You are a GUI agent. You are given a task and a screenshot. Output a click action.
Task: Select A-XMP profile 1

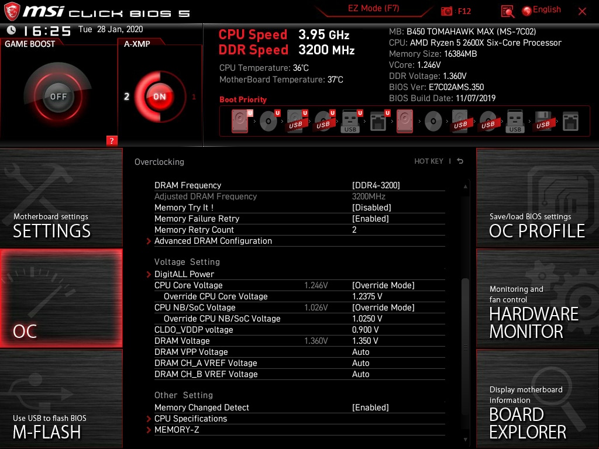pos(194,96)
